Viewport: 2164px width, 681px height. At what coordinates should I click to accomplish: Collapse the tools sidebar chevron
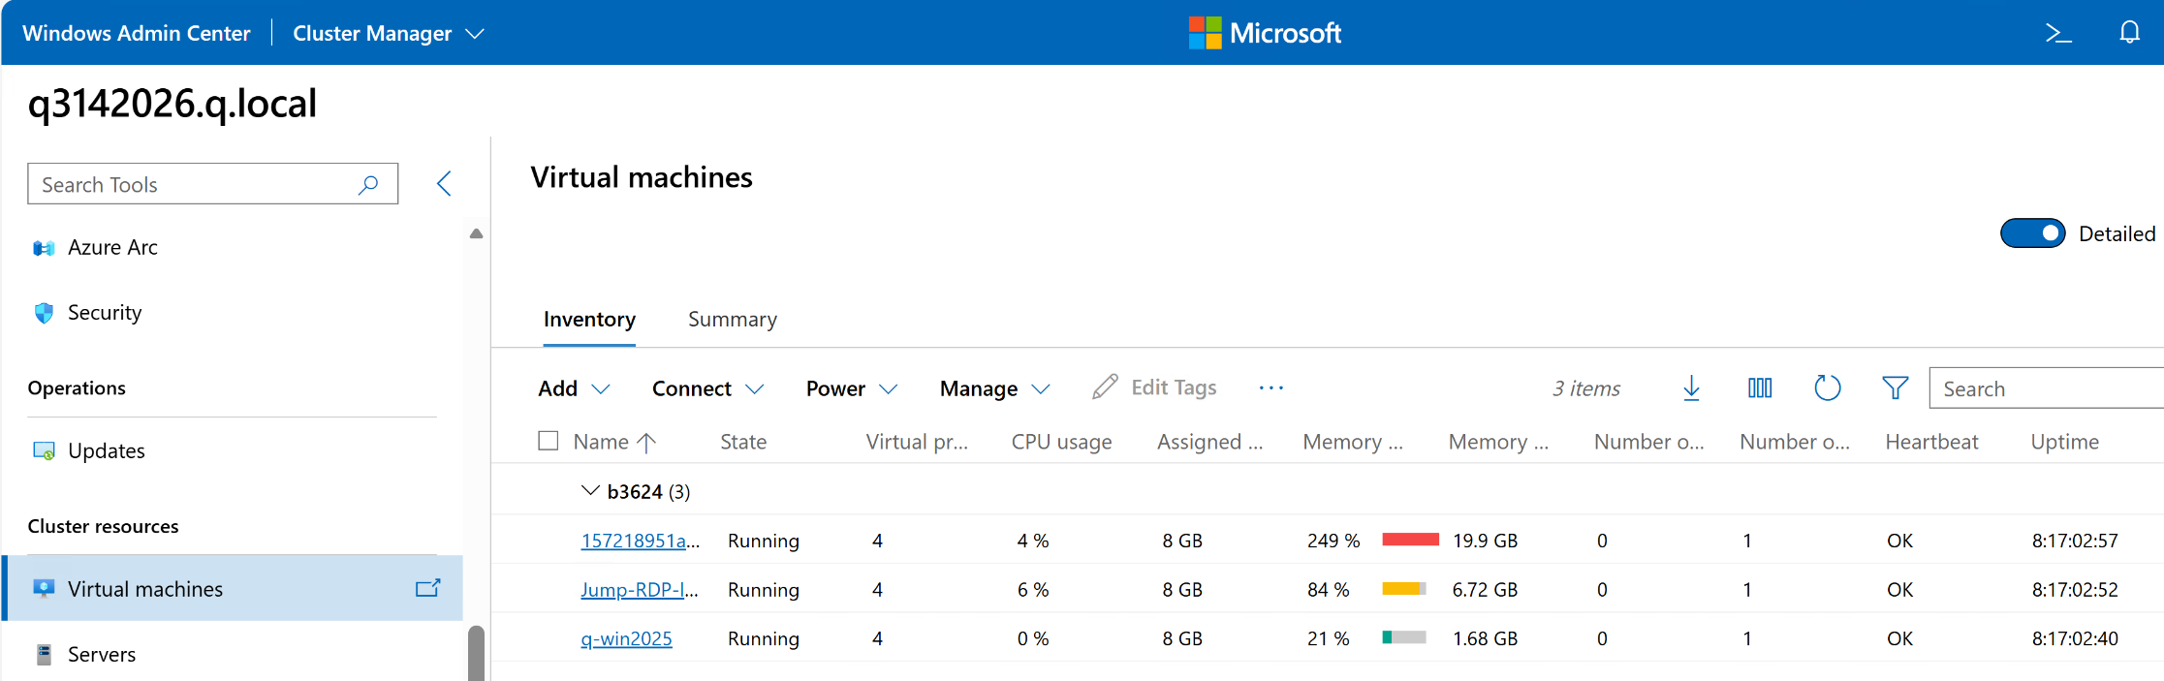coord(444,184)
